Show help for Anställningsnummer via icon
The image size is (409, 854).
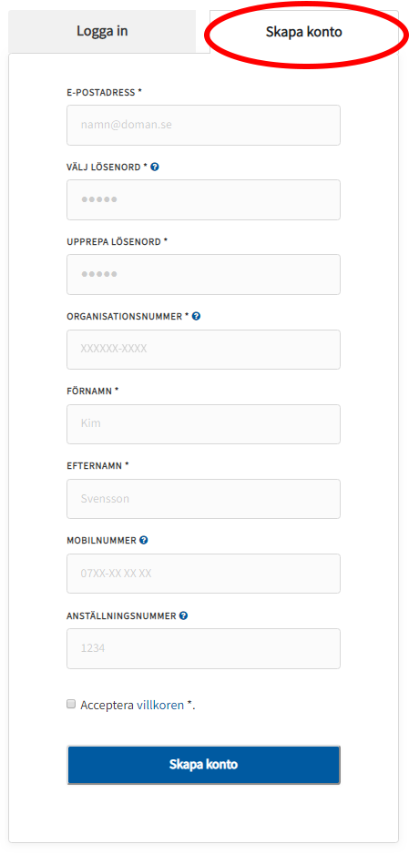point(183,615)
